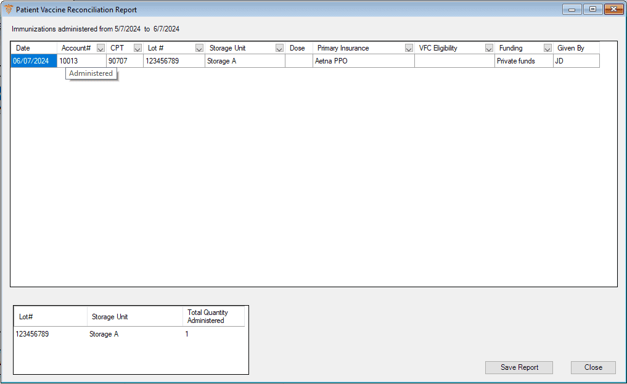The image size is (627, 384).
Task: Select the Date column header
Action: tap(34, 48)
